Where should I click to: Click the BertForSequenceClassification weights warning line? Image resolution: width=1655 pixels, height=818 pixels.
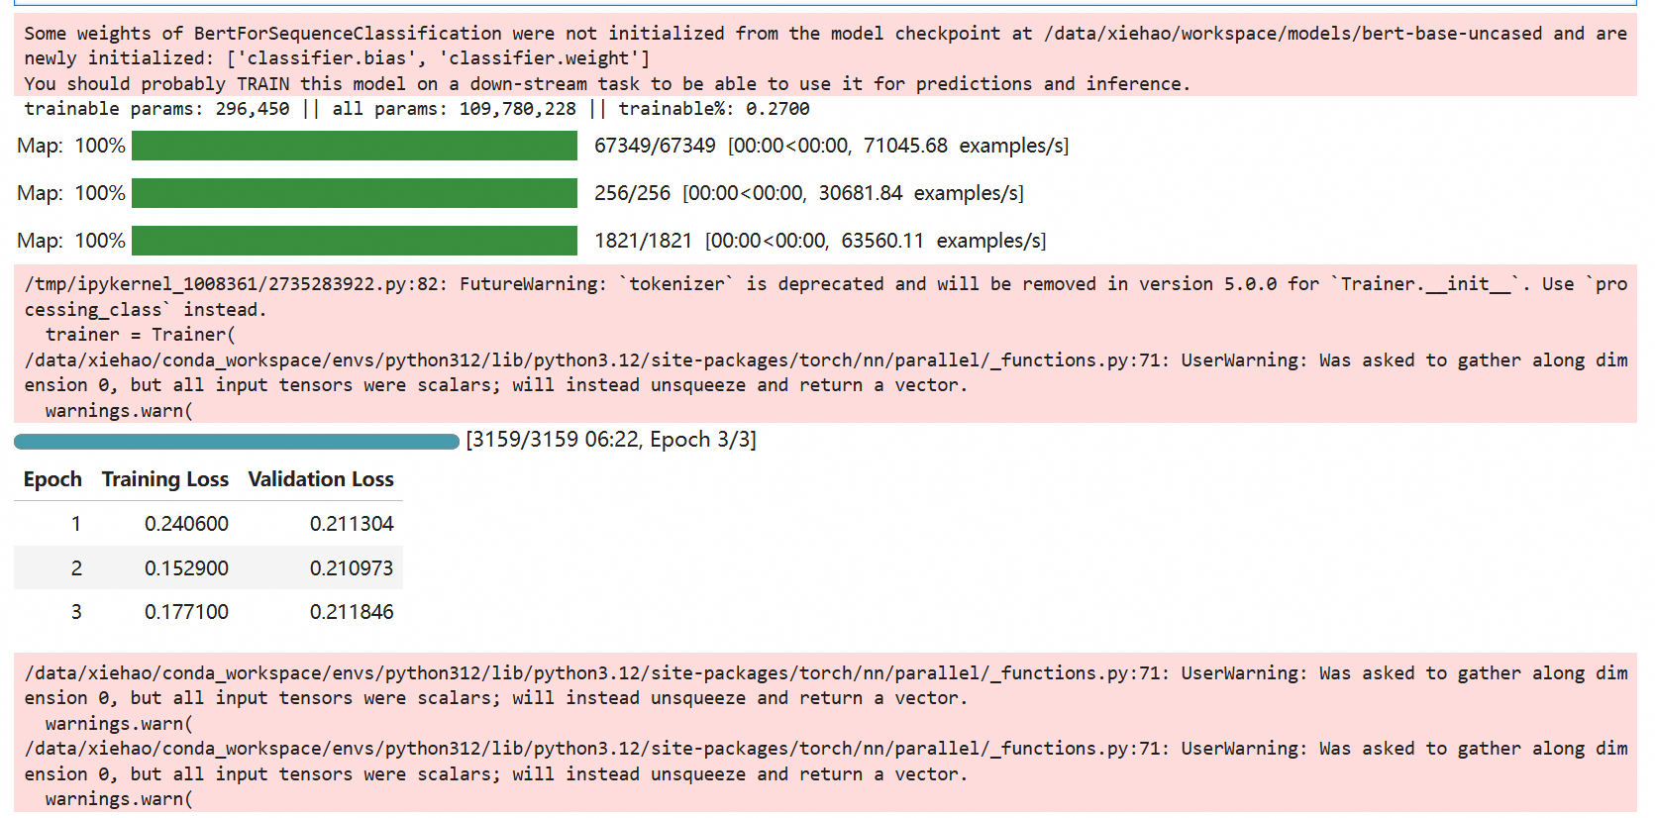[826, 46]
